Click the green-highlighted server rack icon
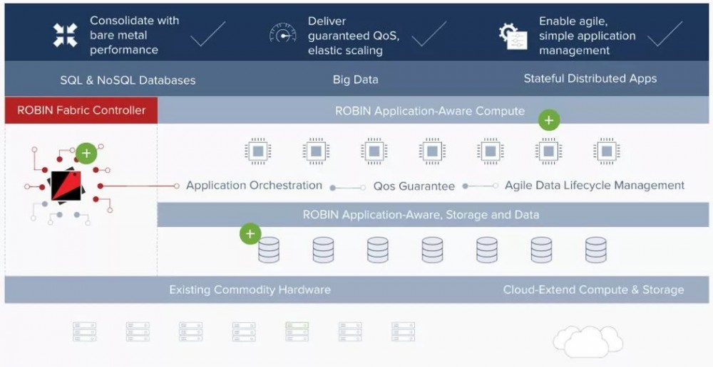Screen dimensions: 713x367 (297, 331)
